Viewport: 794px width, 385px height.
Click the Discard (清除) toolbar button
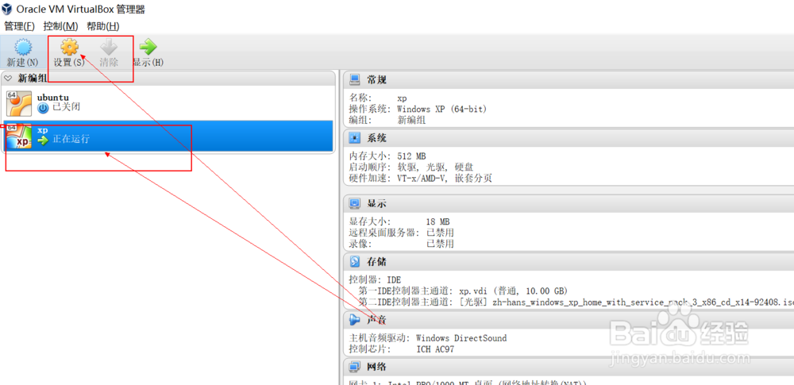click(x=109, y=52)
